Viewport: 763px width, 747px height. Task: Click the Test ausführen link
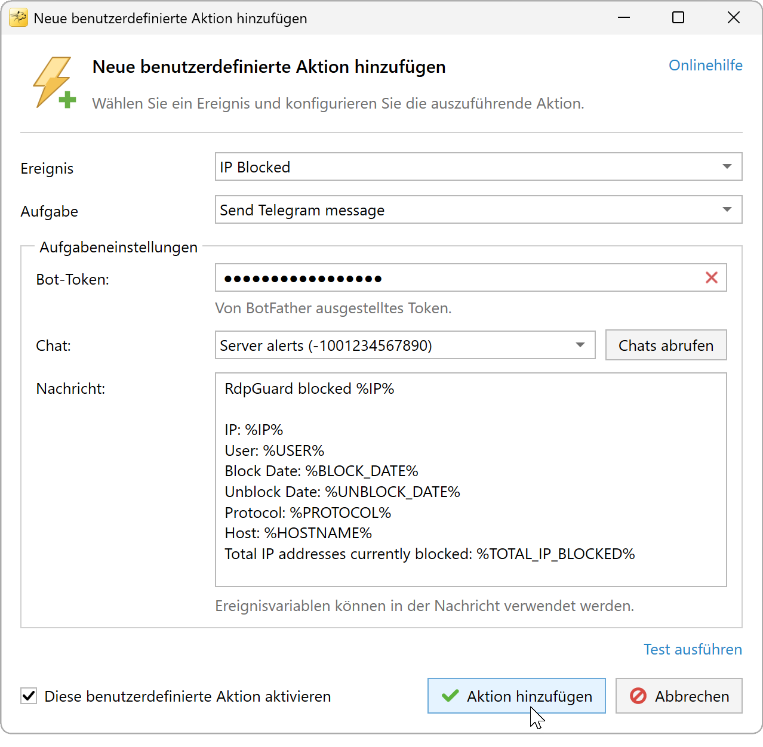click(693, 649)
